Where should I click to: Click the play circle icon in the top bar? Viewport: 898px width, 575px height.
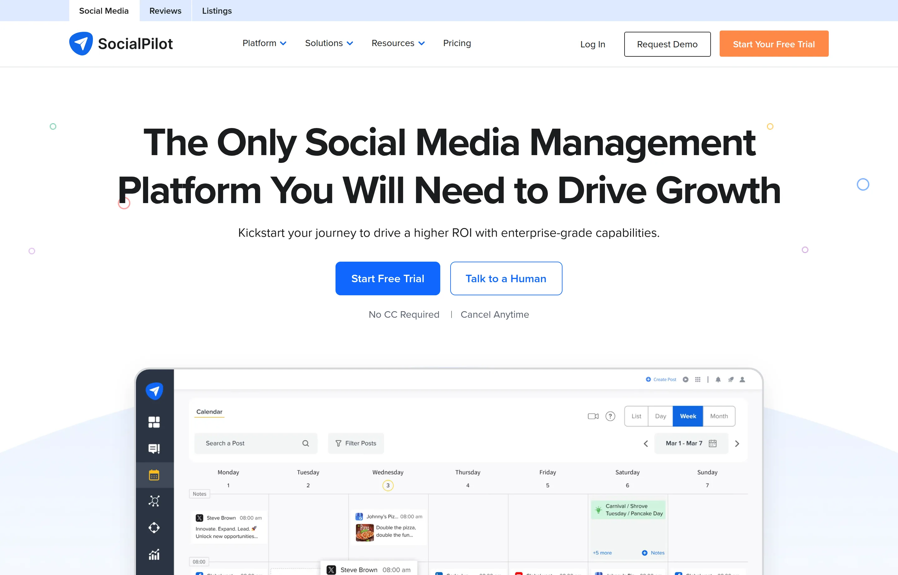coord(685,379)
